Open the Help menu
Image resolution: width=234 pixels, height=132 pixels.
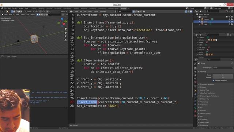[27, 8]
